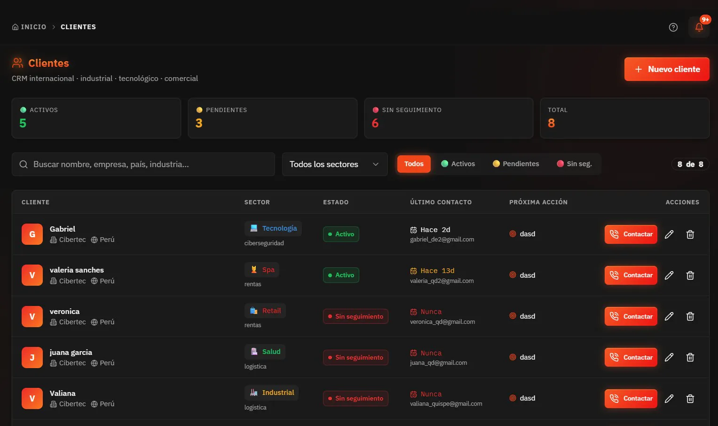This screenshot has height=426, width=718.
Task: Click the email juana_qd@gmail.com
Action: click(x=439, y=363)
